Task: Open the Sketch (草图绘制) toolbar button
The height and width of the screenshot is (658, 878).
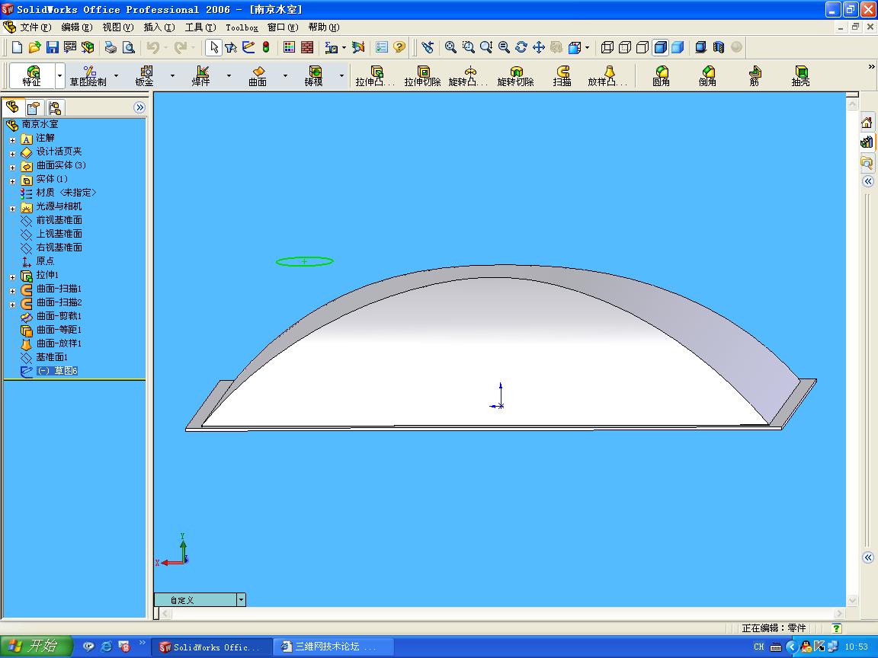Action: pyautogui.click(x=88, y=76)
